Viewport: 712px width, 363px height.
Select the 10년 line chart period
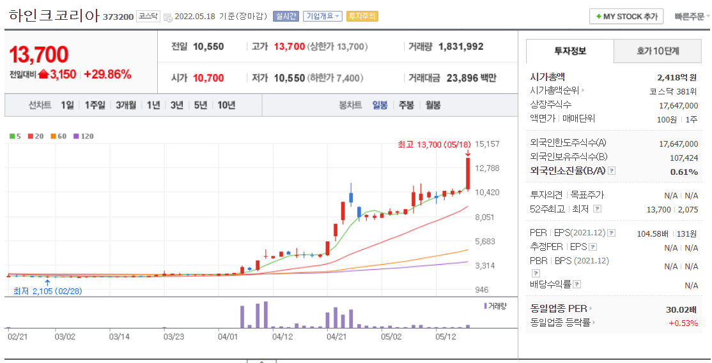[226, 105]
